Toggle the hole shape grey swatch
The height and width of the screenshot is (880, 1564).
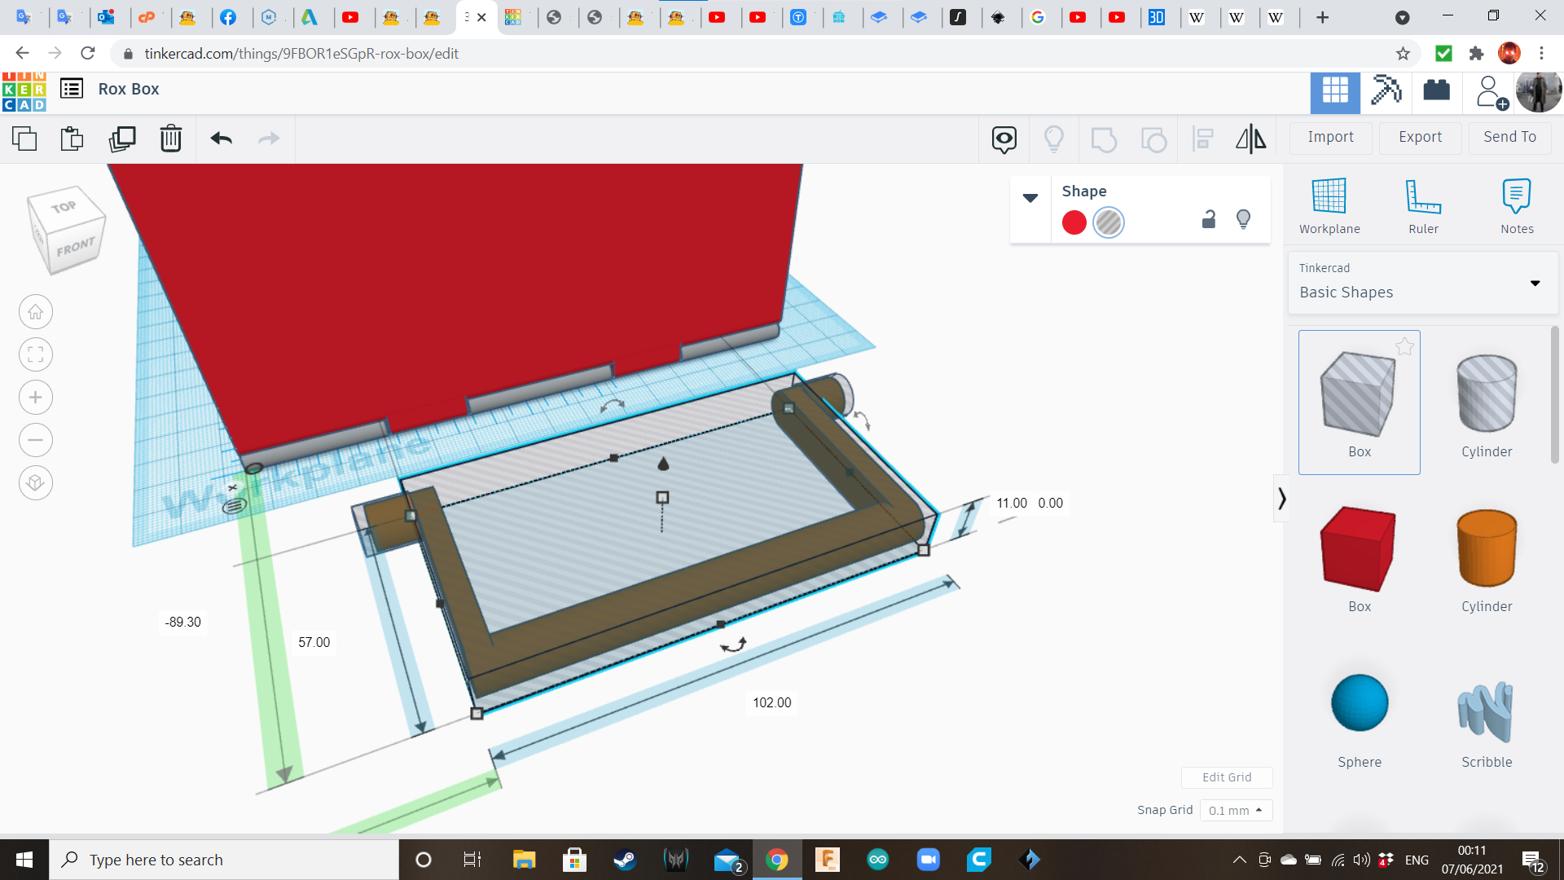(x=1109, y=222)
